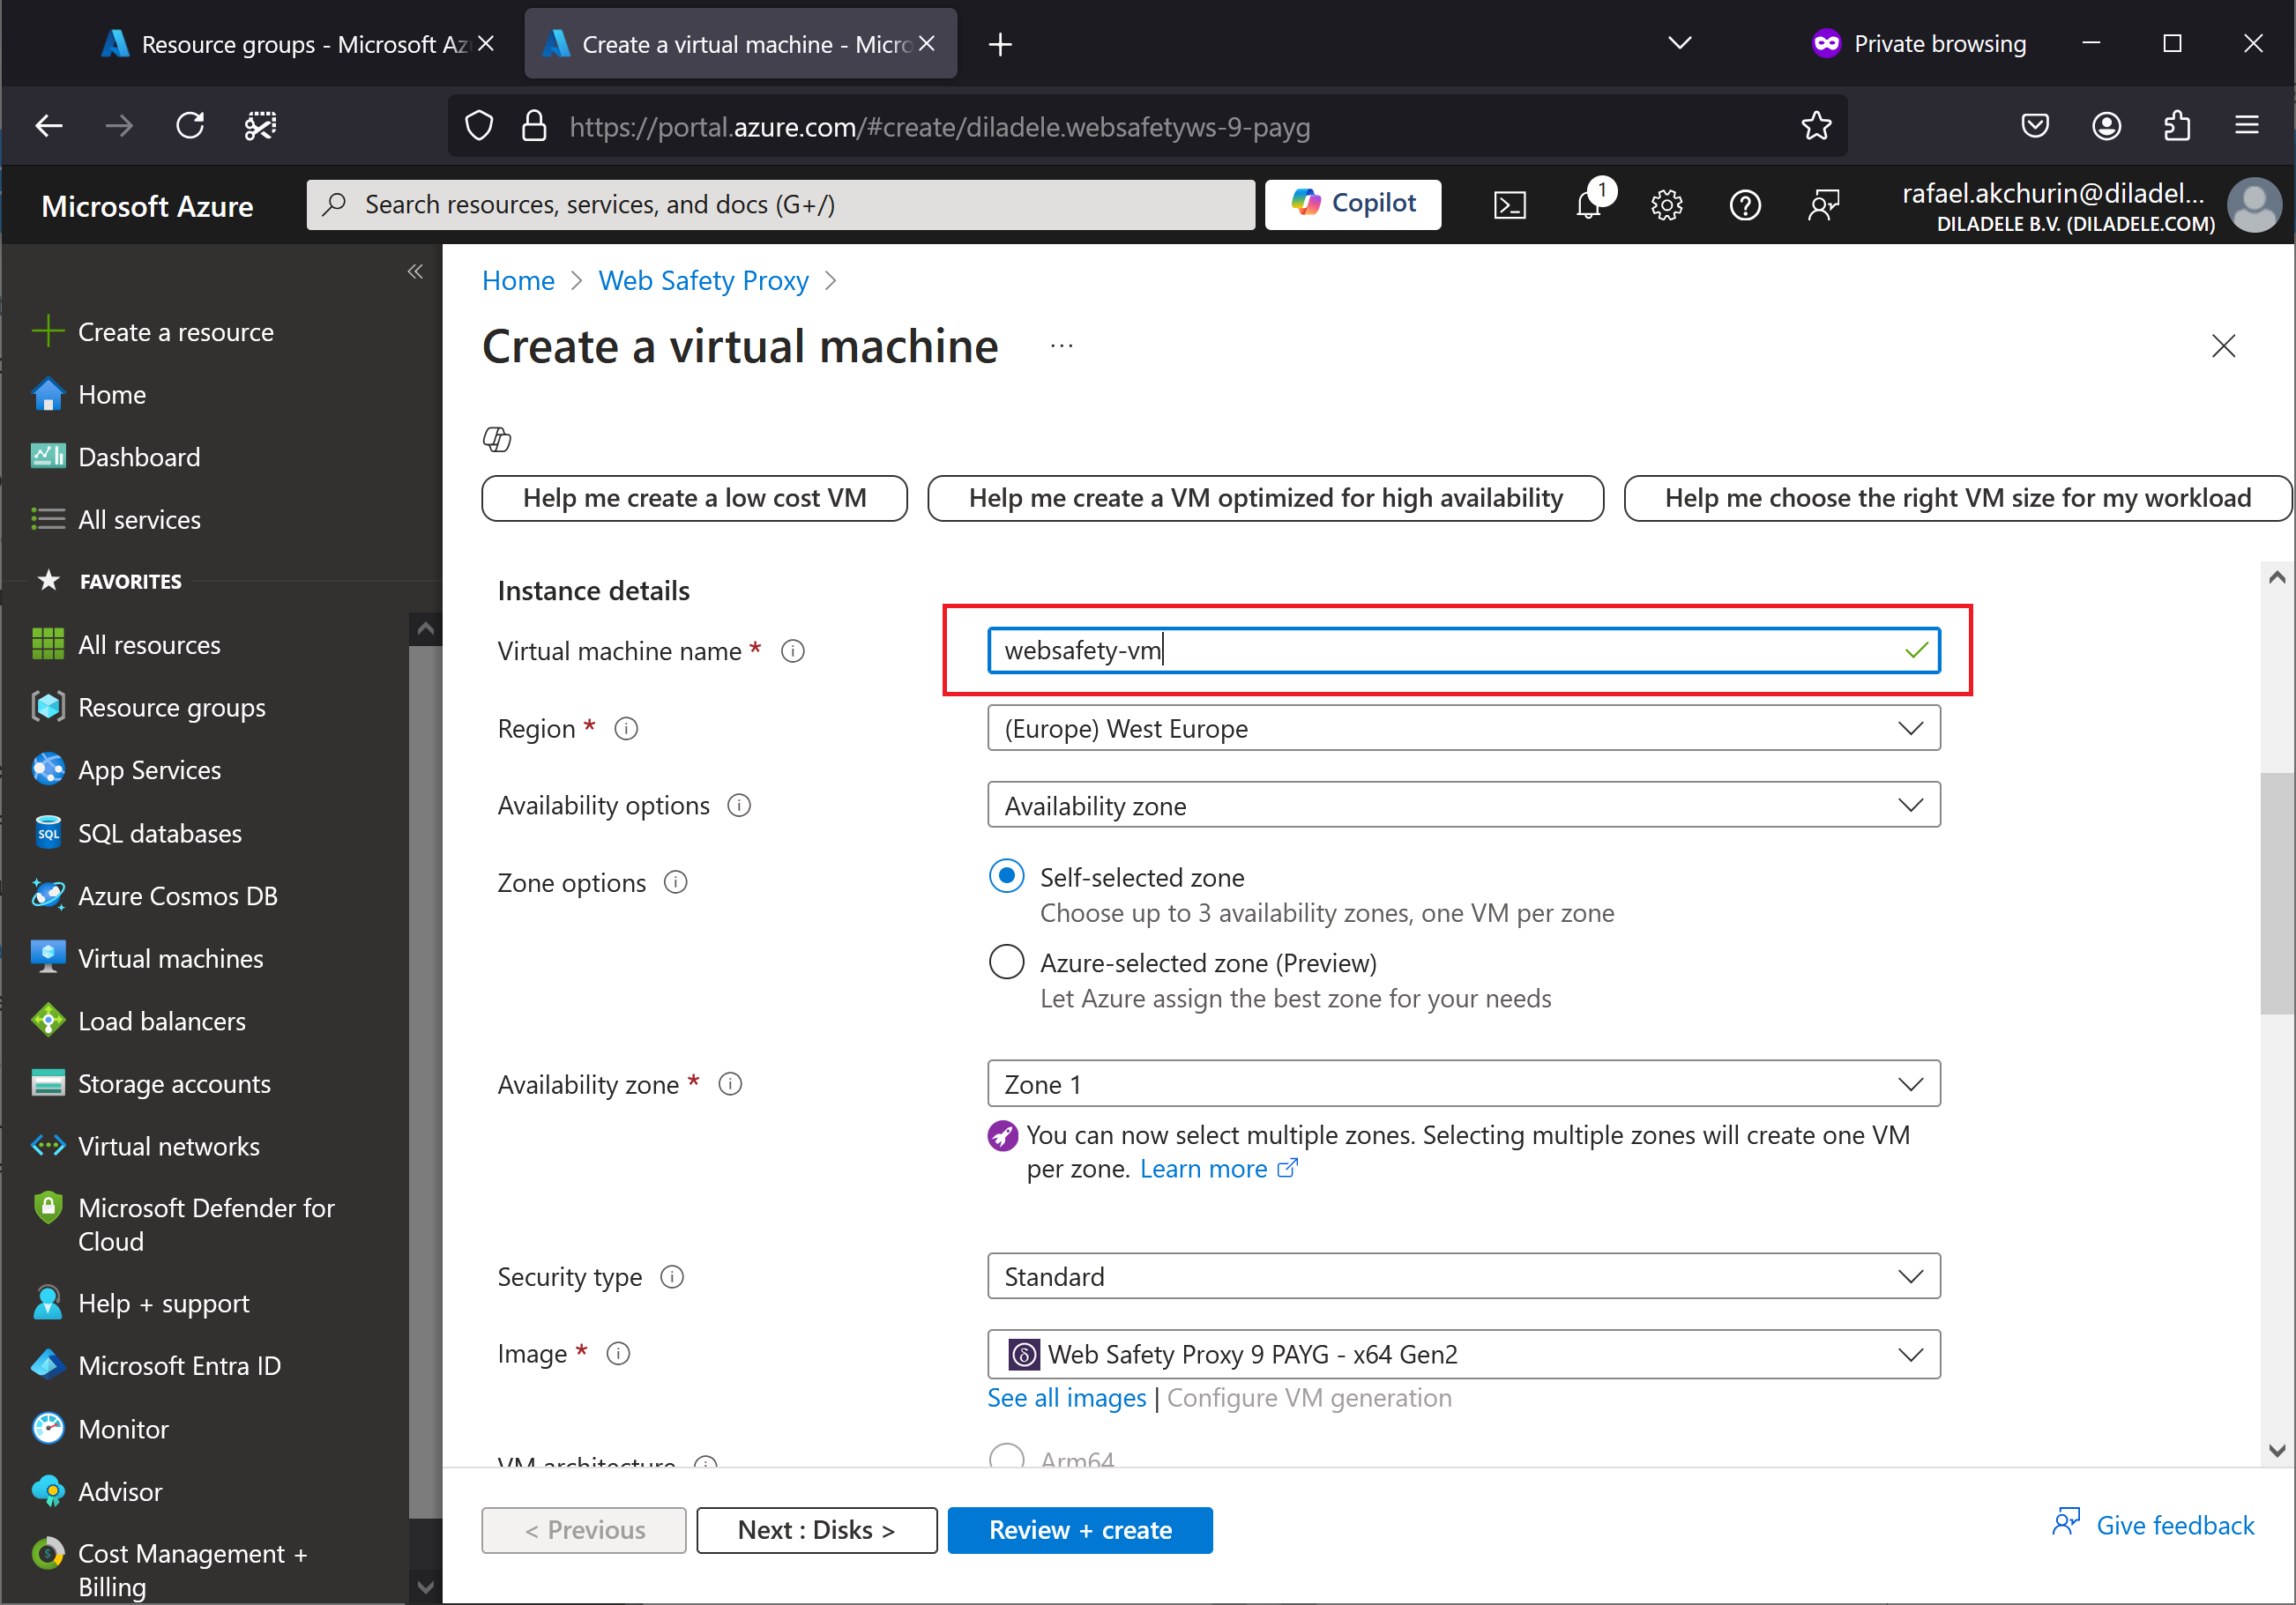Focus the Virtual machine name field
This screenshot has height=1605, width=2296.
click(x=1463, y=651)
